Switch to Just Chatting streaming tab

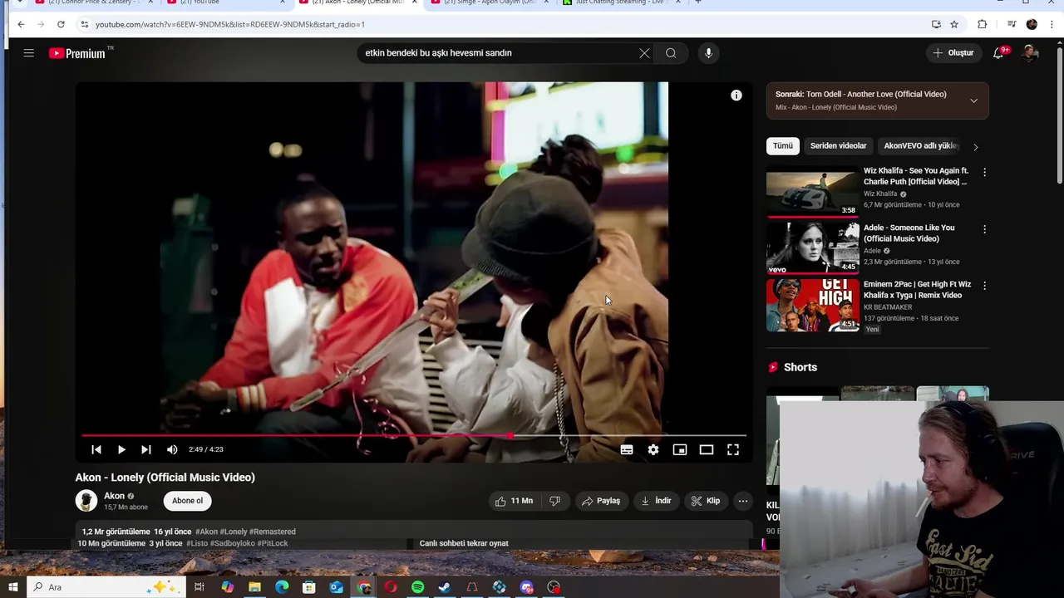(x=622, y=2)
